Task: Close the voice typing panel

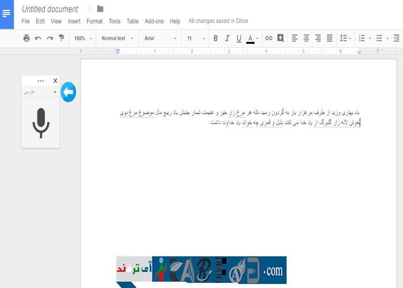Action: coord(55,81)
